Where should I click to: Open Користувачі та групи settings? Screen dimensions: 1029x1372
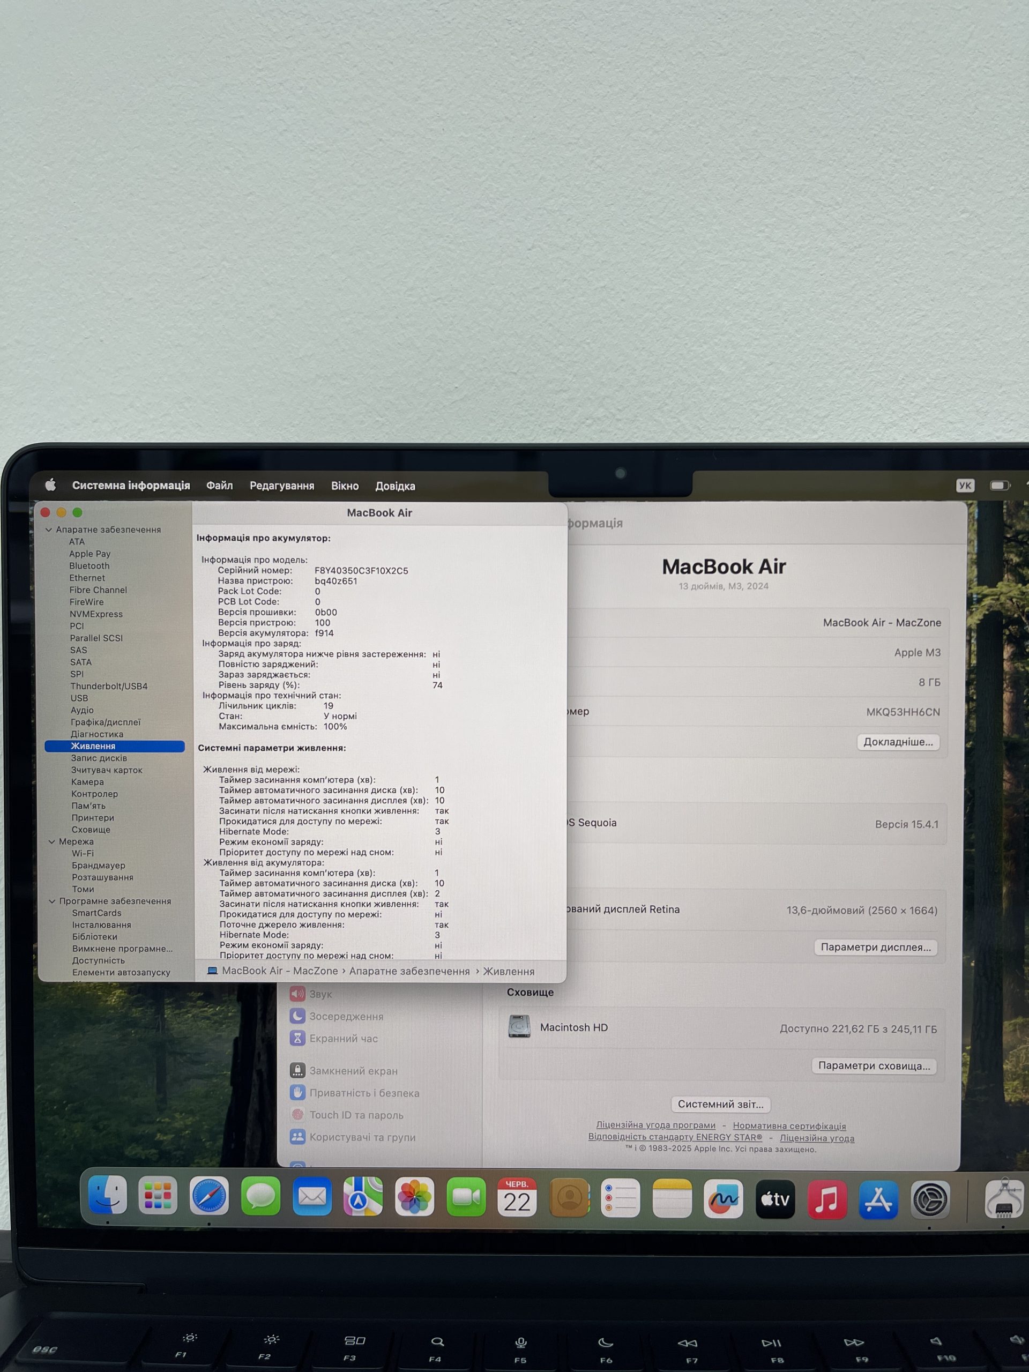pyautogui.click(x=352, y=1137)
